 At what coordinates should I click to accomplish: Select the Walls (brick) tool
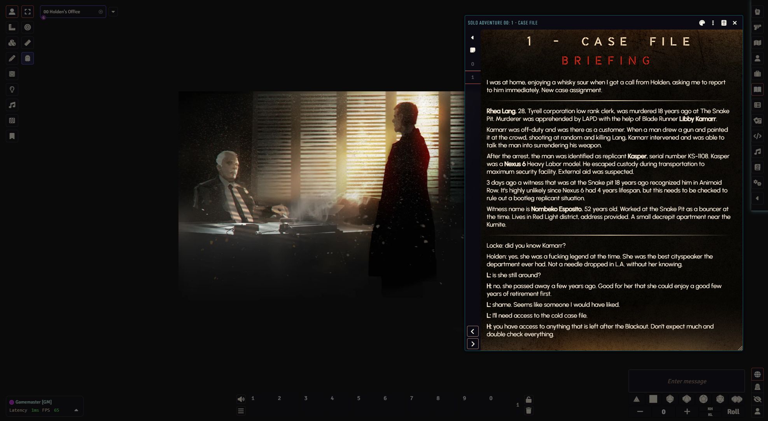12,74
